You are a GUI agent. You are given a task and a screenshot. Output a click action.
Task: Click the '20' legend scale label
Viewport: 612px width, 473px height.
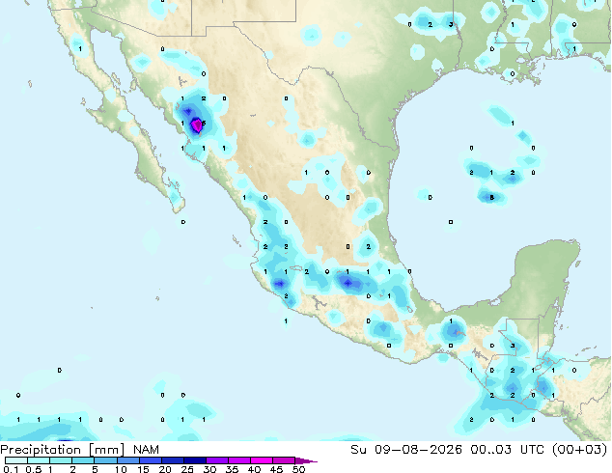(165, 469)
